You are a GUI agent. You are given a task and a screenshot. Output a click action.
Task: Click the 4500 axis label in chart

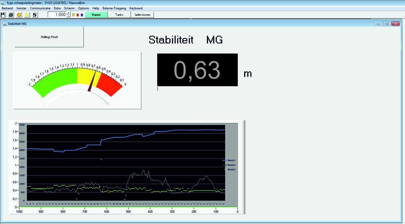pyautogui.click(x=22, y=125)
